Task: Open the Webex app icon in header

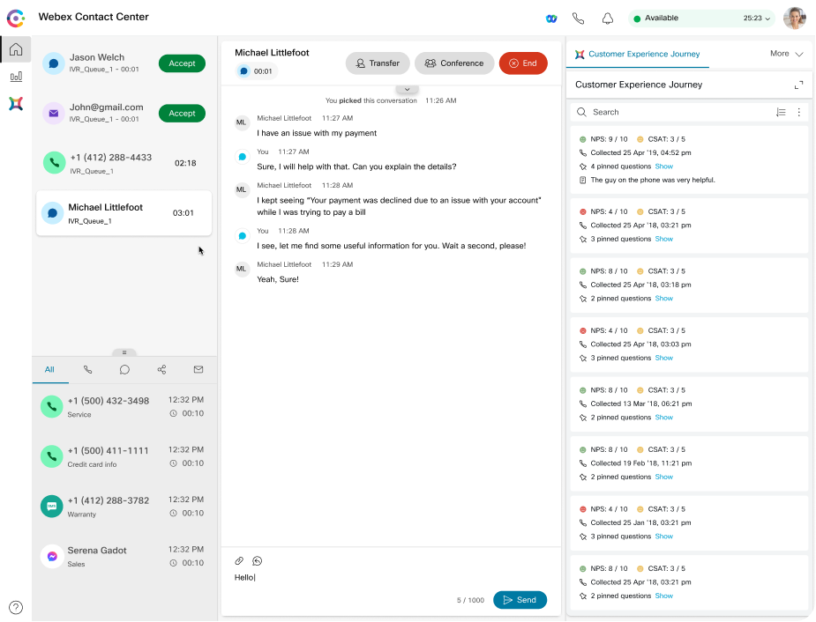Action: click(551, 19)
